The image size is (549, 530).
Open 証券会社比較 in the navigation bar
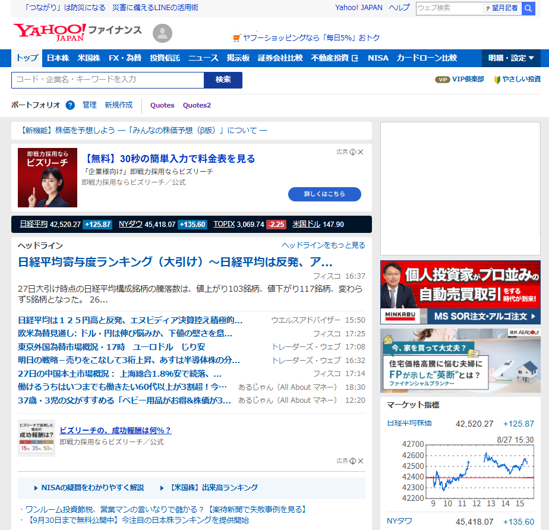pyautogui.click(x=280, y=58)
